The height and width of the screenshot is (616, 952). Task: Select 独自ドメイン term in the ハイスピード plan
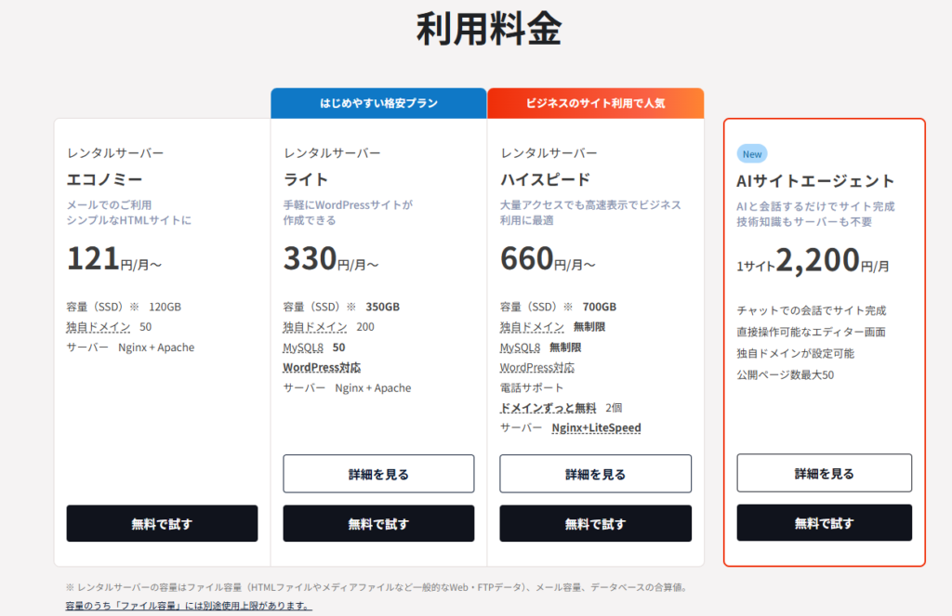[531, 327]
